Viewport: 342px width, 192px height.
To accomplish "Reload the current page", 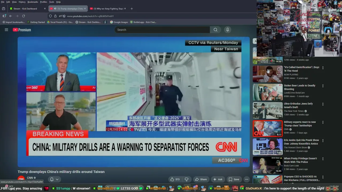I will point(24,16).
